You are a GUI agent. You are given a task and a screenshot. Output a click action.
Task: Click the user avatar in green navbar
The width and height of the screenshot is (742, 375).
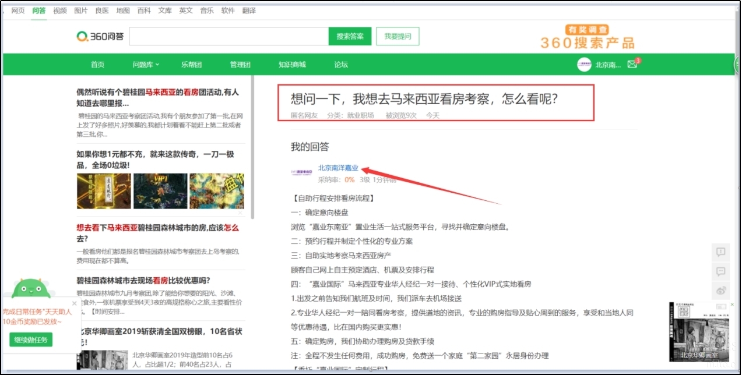(584, 65)
